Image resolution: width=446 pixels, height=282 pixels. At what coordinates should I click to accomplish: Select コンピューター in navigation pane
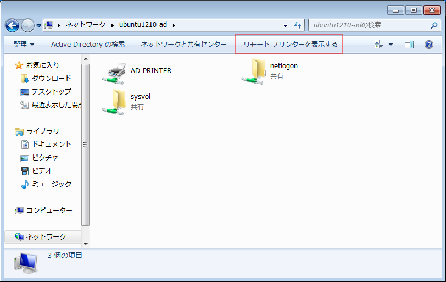(x=49, y=211)
